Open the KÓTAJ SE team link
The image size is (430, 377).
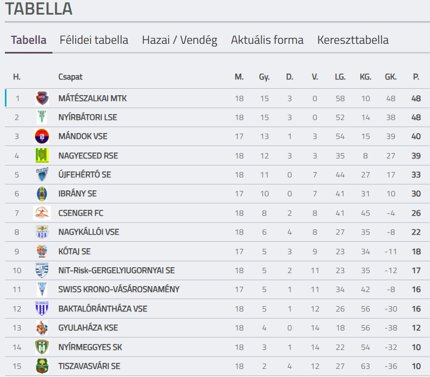click(x=75, y=252)
